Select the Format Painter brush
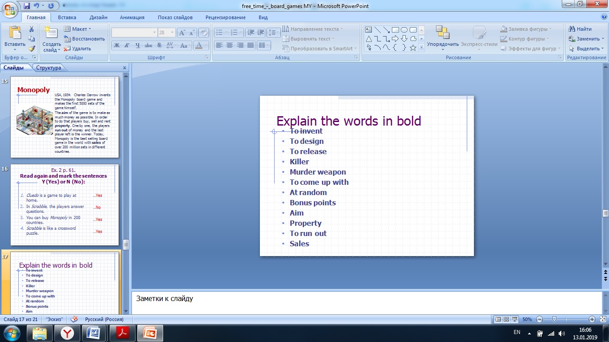The image size is (609, 342). click(32, 49)
